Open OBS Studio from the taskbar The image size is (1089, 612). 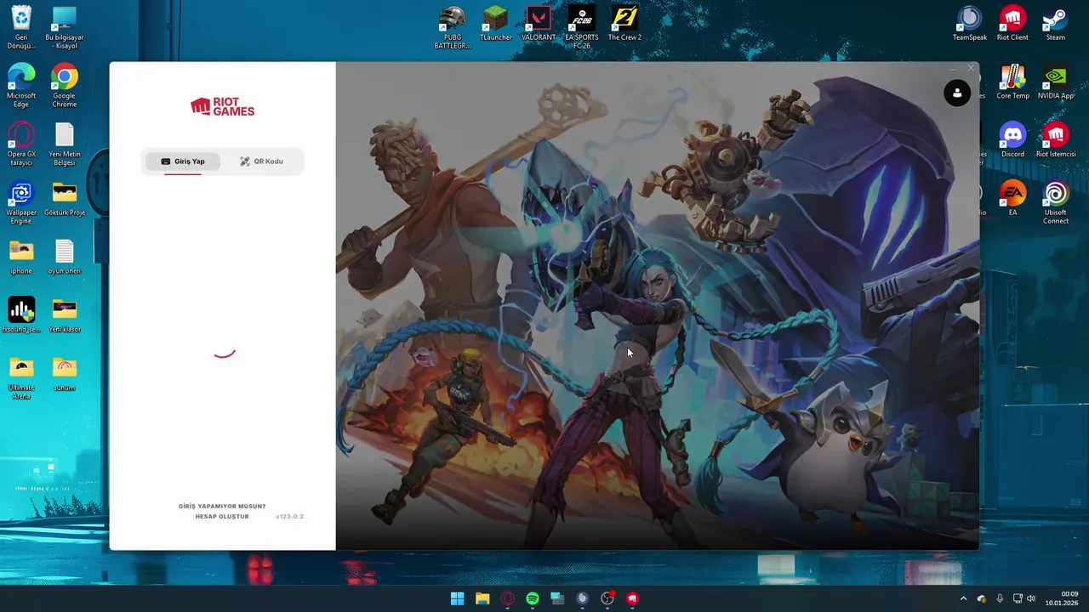point(607,598)
